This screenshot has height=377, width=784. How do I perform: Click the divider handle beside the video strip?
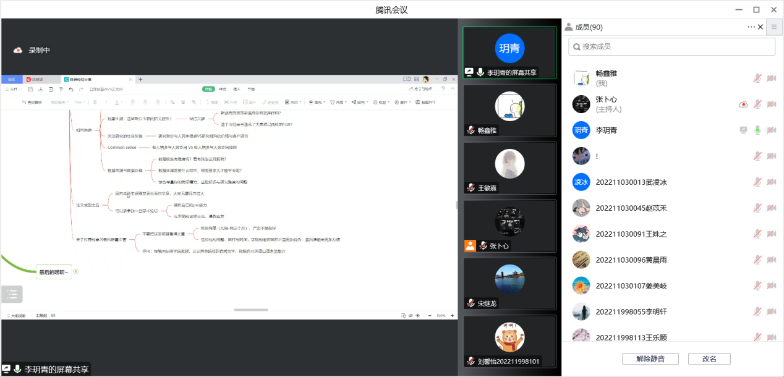tap(457, 205)
